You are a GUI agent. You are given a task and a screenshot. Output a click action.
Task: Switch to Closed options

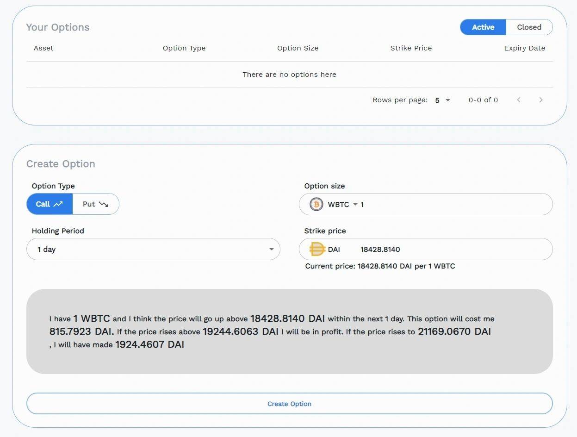click(x=529, y=27)
